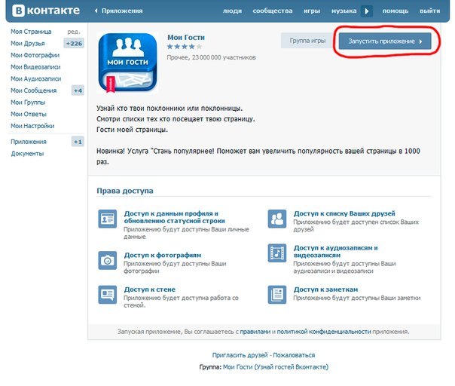
Task: Open Мои Друзья in left sidebar
Action: (27, 44)
